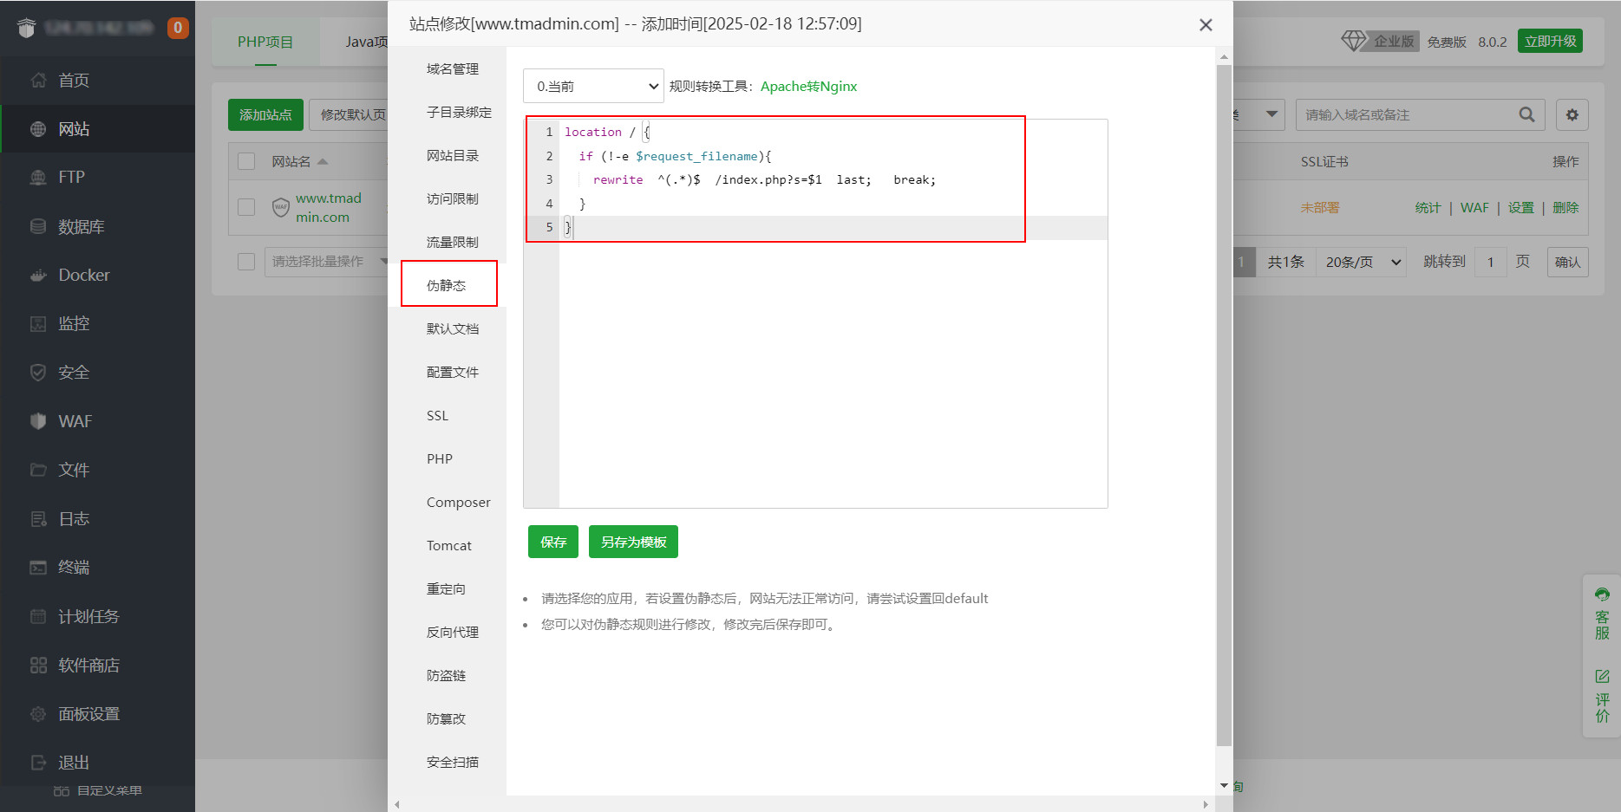The height and width of the screenshot is (812, 1621).
Task: Click the search magnifier icon
Action: point(1526,115)
